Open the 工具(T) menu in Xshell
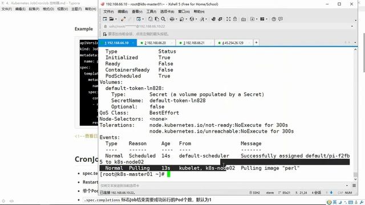 [151, 11]
